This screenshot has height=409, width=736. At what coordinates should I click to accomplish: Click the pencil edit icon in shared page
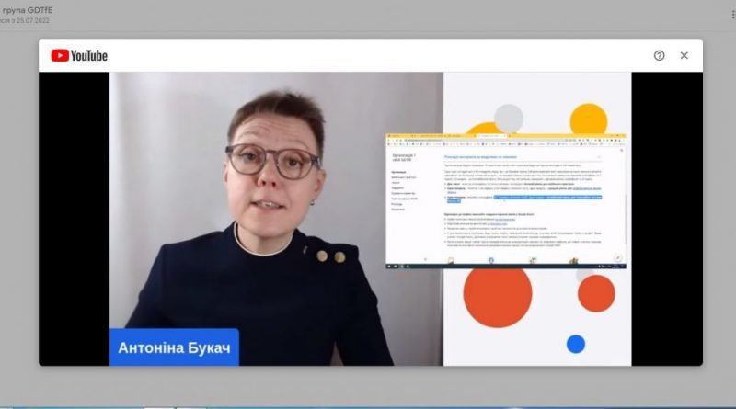(617, 258)
